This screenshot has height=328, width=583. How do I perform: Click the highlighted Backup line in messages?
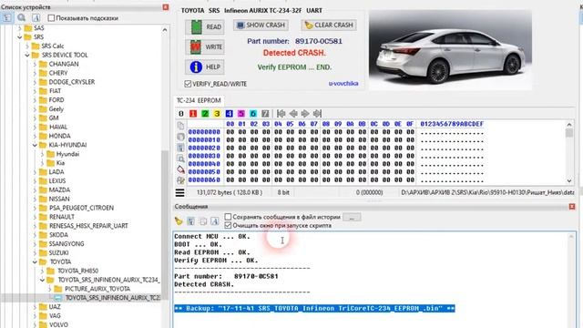pyautogui.click(x=314, y=308)
